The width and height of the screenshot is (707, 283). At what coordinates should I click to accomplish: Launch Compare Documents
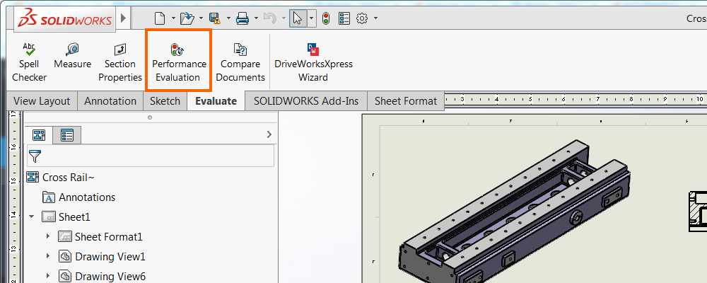tap(240, 62)
